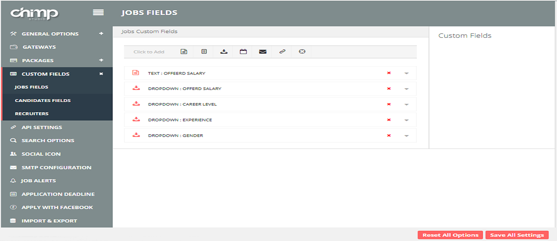Click the Save All Settings button
The image size is (557, 241).
(517, 235)
